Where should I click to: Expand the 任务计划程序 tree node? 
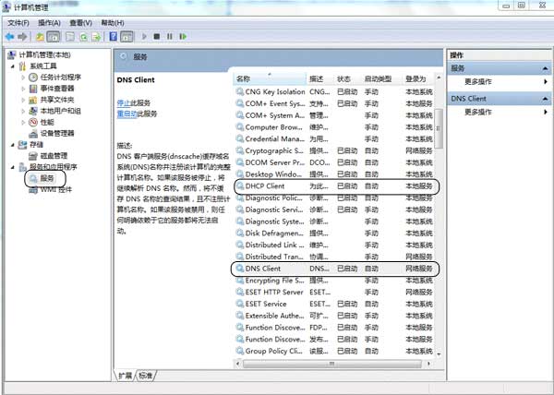pos(23,78)
